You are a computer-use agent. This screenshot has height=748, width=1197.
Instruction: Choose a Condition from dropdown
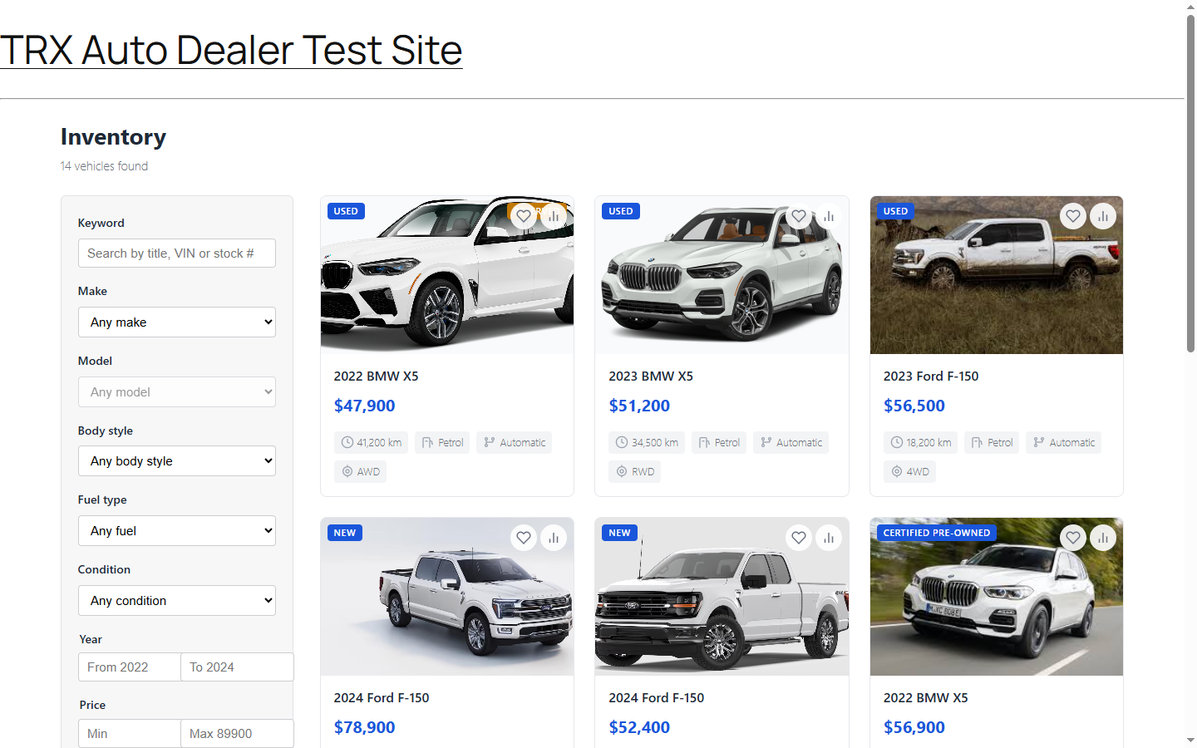[x=177, y=601]
